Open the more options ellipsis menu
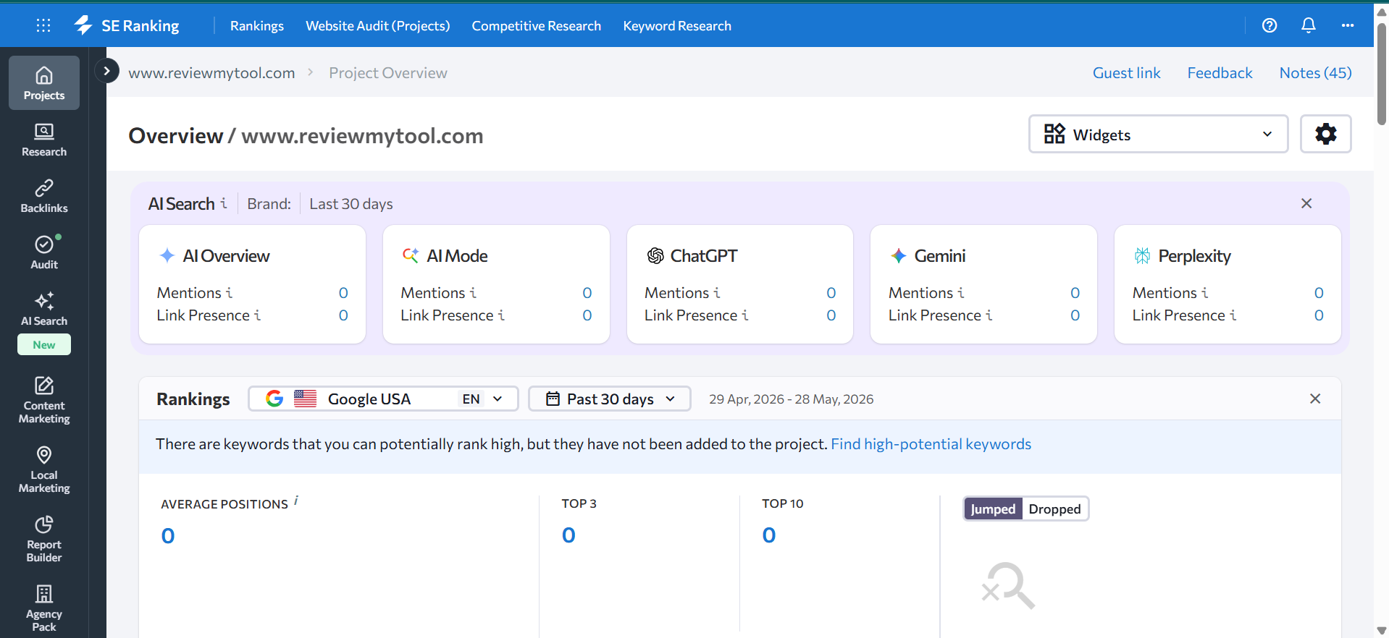The width and height of the screenshot is (1389, 638). pos(1348,25)
